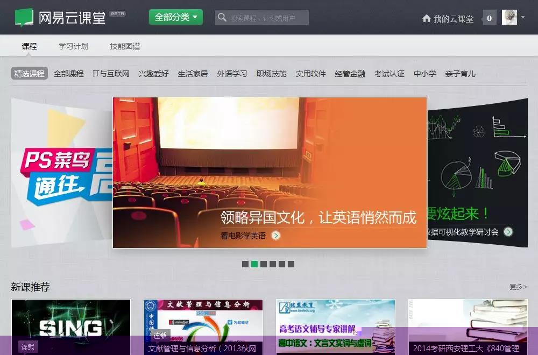The height and width of the screenshot is (355, 538).
Task: Open the 文献管理与信息分析 course thumbnail
Action: pyautogui.click(x=203, y=327)
